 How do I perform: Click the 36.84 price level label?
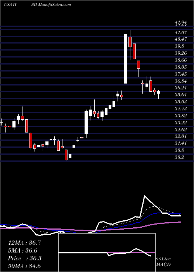(x=180, y=81)
